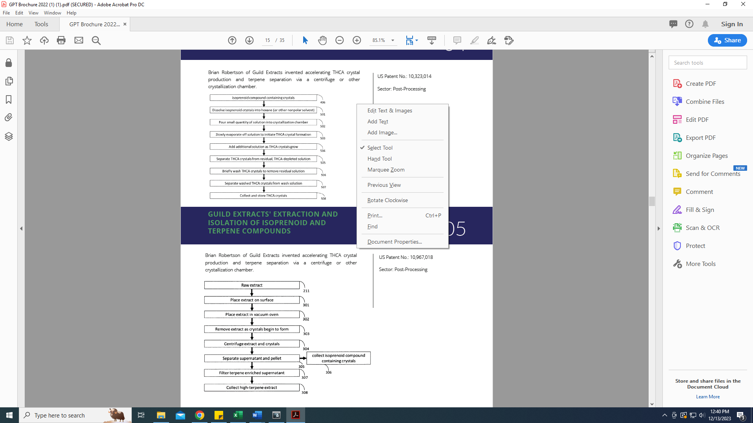Add file to starred favorites

(x=27, y=40)
